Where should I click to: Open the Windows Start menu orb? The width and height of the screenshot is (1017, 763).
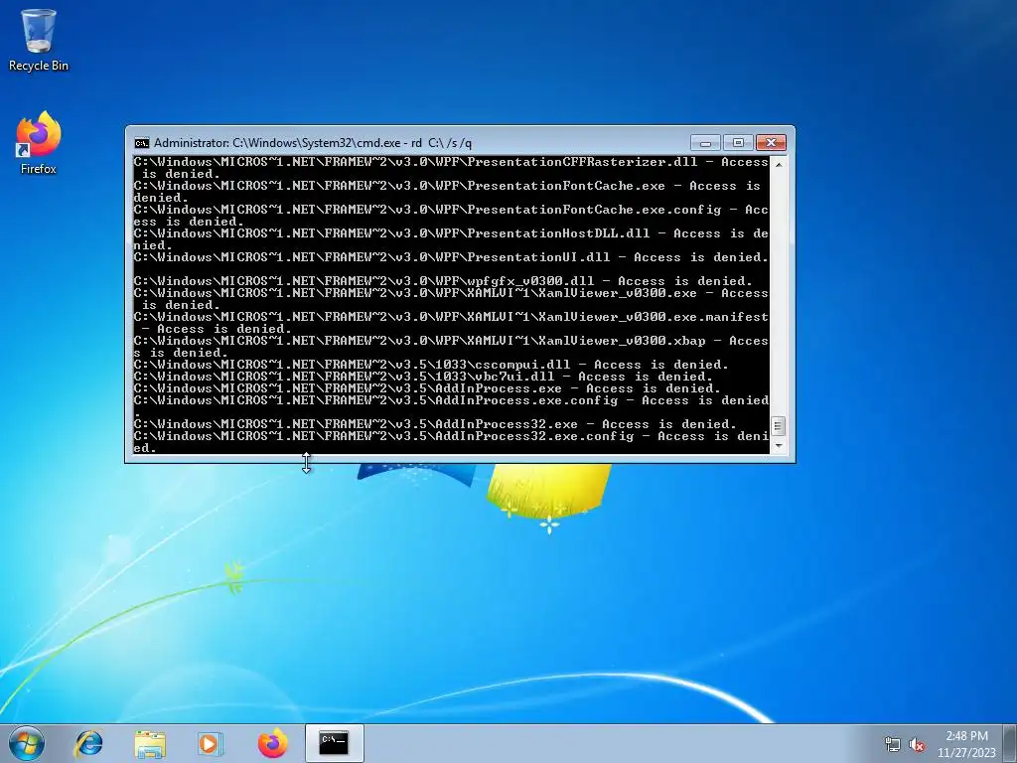click(27, 743)
